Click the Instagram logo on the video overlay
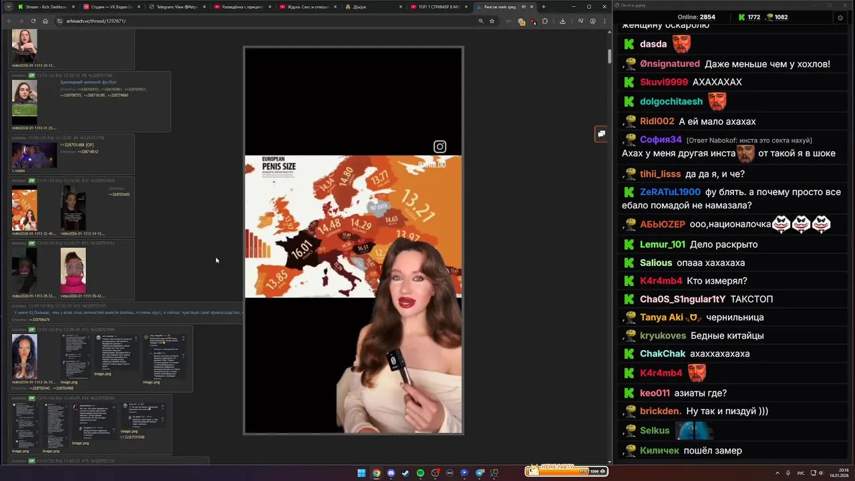Viewport: 855px width, 481px height. pos(440,146)
